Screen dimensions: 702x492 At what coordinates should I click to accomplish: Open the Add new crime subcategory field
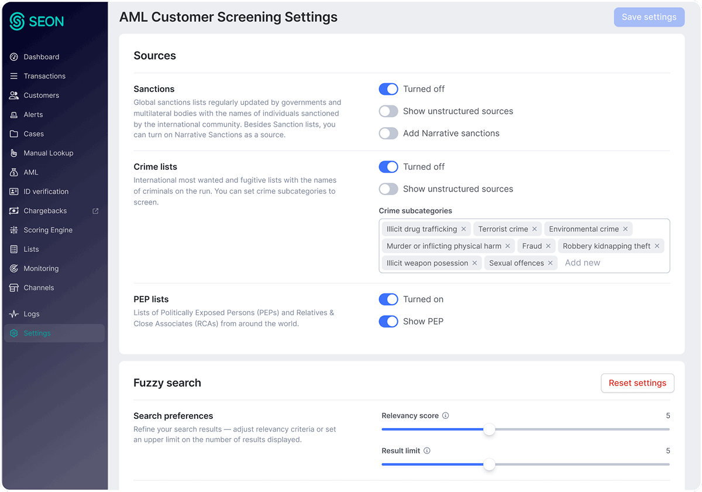pyautogui.click(x=583, y=262)
